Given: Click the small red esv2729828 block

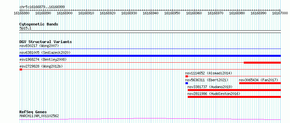Looking at the screenshot, I should (21, 69).
